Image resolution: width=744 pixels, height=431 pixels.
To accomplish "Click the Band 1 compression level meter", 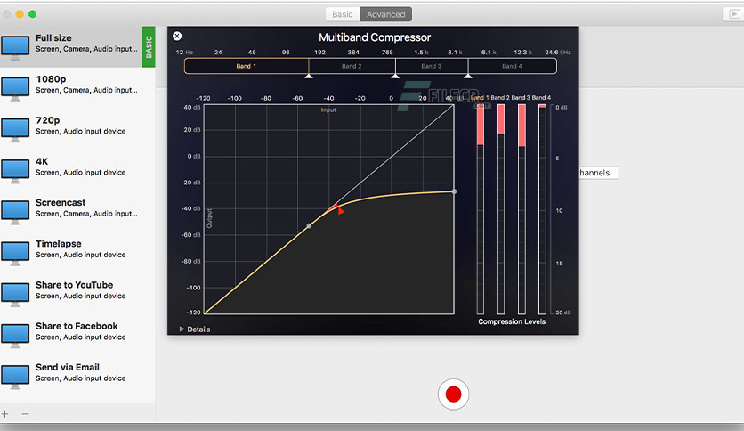I will 481,209.
